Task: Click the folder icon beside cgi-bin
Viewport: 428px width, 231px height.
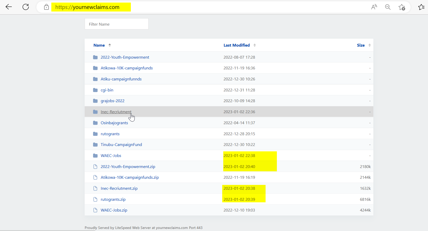Action: pos(95,90)
